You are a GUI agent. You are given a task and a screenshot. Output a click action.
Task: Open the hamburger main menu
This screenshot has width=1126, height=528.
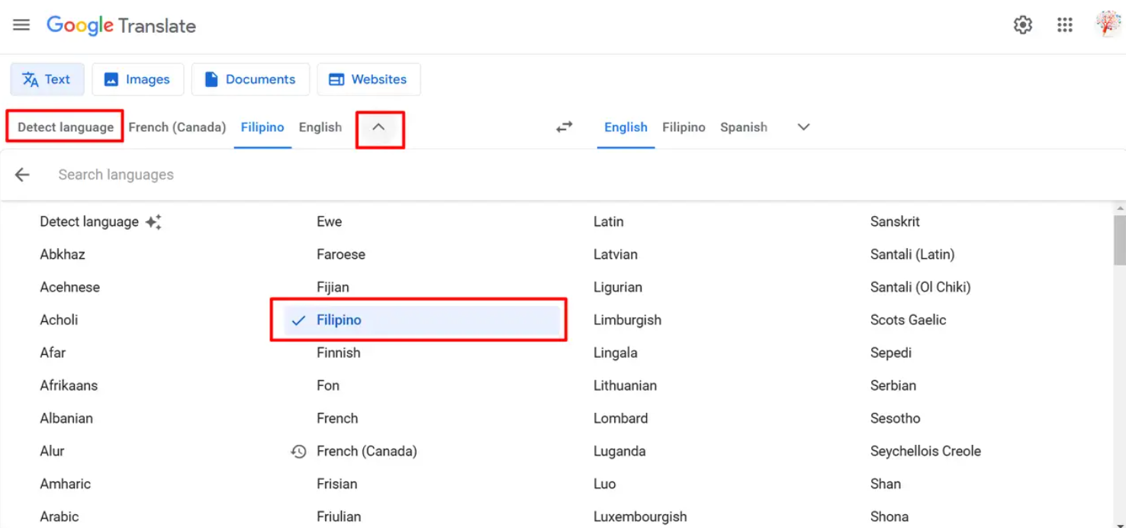[21, 25]
